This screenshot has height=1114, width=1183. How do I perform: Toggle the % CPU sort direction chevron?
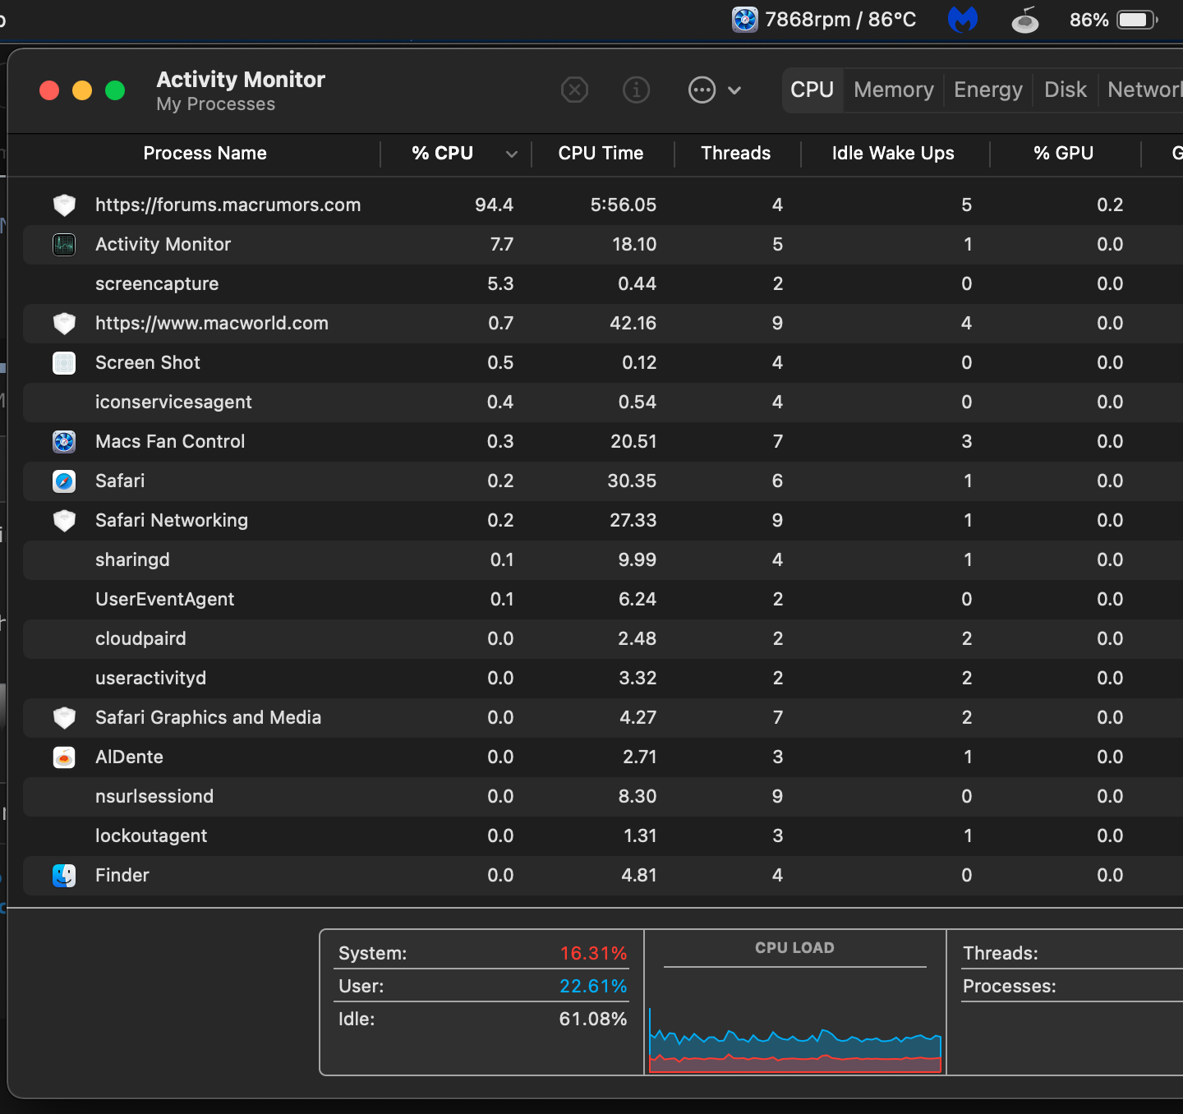(x=512, y=154)
